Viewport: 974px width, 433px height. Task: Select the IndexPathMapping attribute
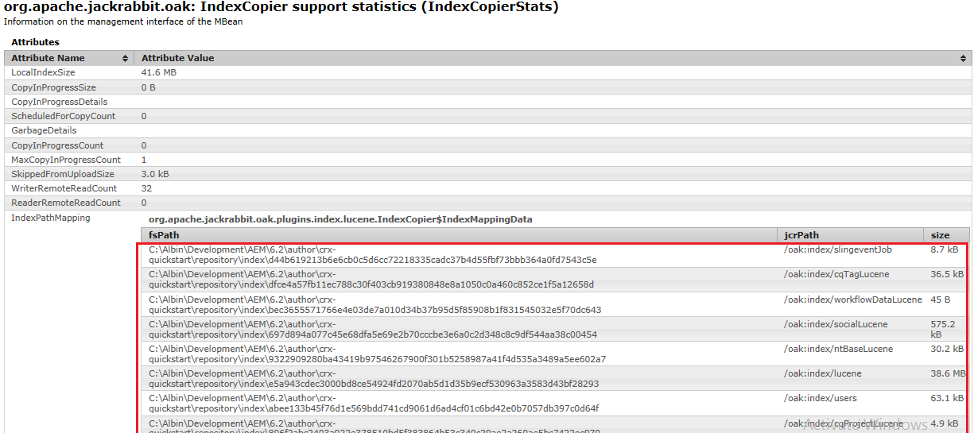[51, 218]
